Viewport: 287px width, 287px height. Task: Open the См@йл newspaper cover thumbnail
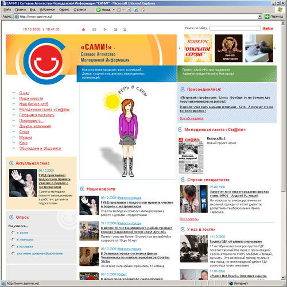point(191,156)
